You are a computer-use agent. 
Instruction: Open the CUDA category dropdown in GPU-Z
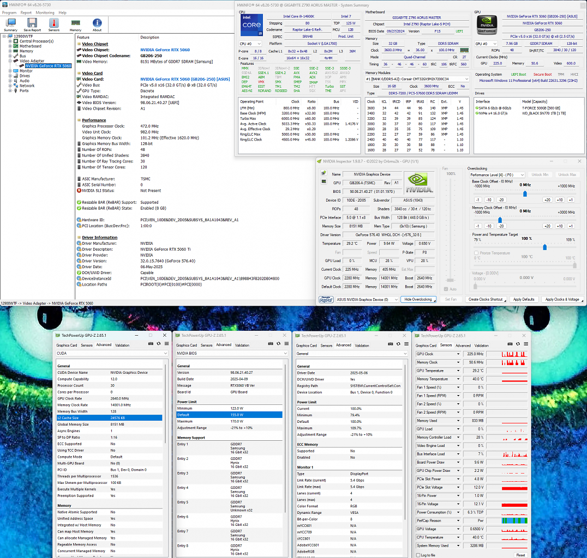coord(111,354)
